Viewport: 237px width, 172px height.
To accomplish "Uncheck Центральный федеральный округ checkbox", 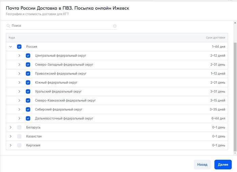I will 28,55.
